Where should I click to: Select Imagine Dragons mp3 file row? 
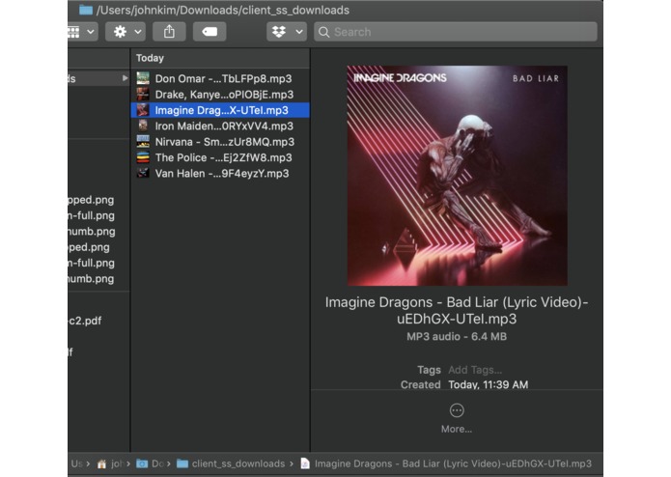coord(220,110)
